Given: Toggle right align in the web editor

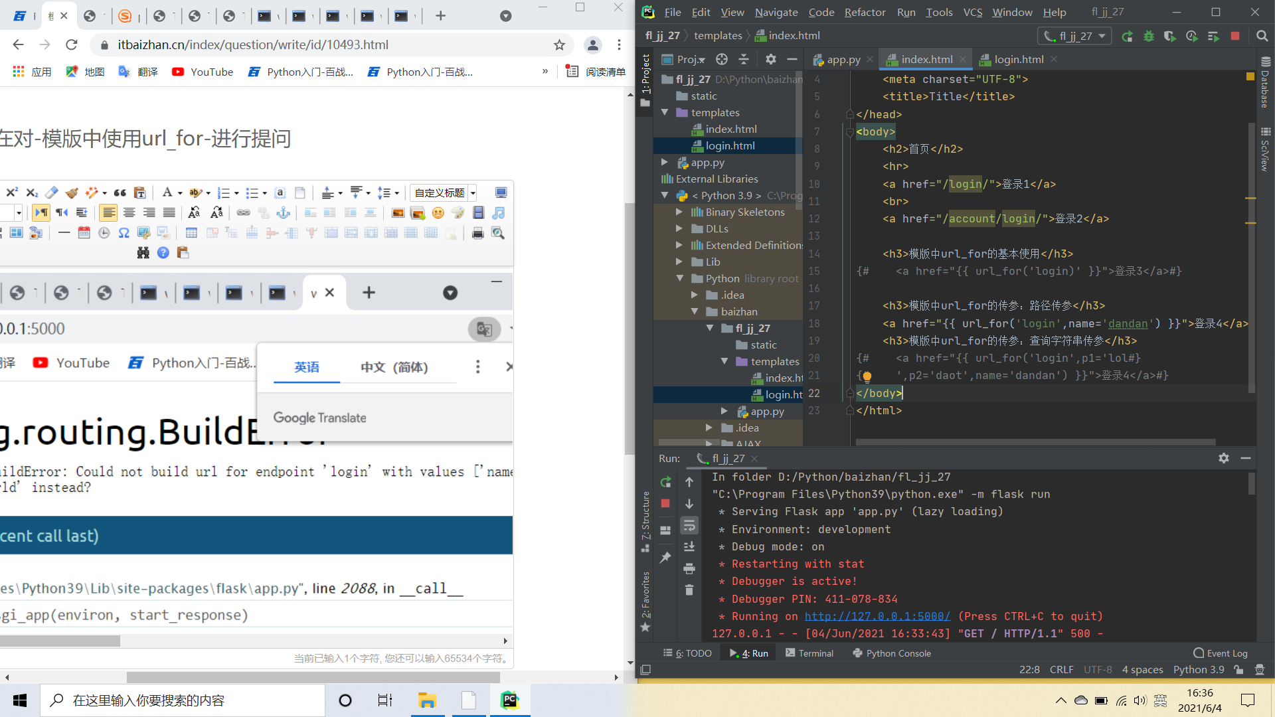Looking at the screenshot, I should (149, 212).
